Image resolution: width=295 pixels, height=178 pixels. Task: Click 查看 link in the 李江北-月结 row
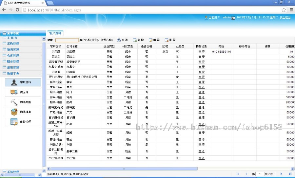202,158
